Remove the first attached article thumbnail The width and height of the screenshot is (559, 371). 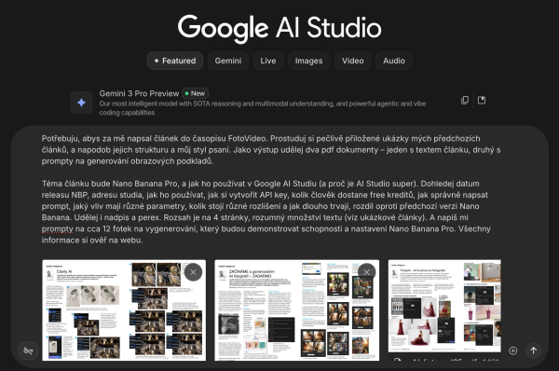pos(193,272)
